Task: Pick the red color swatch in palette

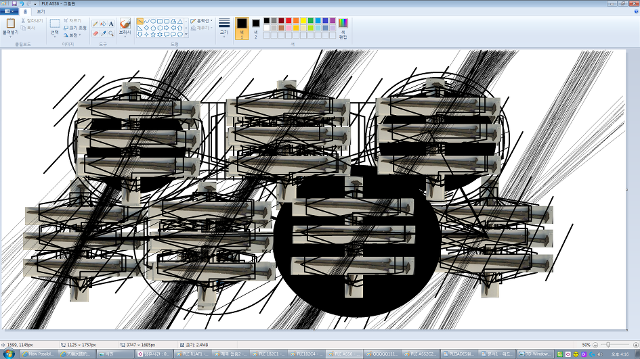Action: (x=289, y=21)
